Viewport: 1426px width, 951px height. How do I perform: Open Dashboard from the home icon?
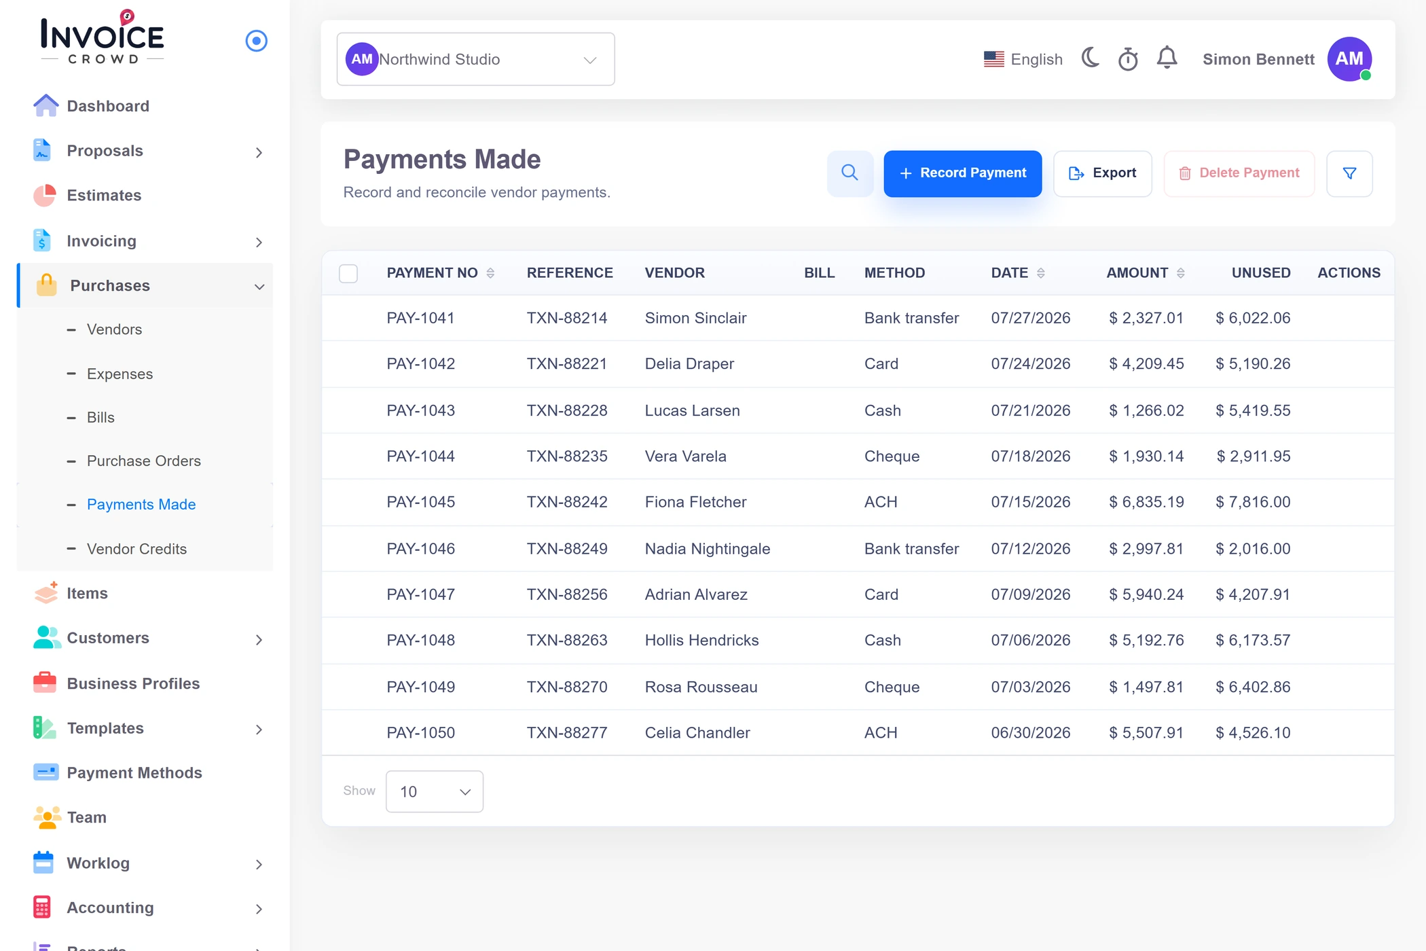coord(45,106)
